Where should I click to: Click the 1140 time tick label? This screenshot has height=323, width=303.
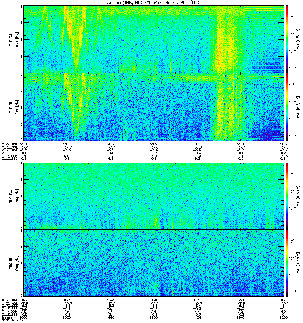coord(240,317)
